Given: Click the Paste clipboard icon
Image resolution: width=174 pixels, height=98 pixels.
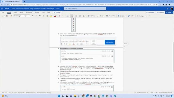Looking at the screenshot, I should tap(7, 16).
